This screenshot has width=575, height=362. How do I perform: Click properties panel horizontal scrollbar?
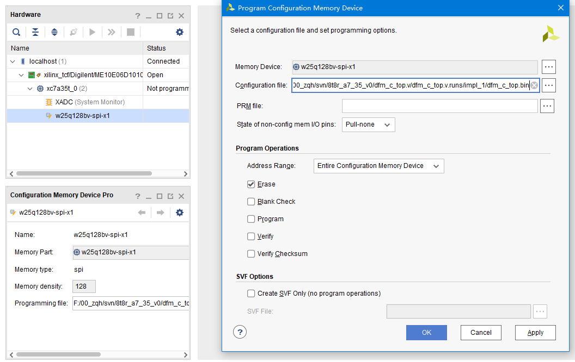pos(58,354)
